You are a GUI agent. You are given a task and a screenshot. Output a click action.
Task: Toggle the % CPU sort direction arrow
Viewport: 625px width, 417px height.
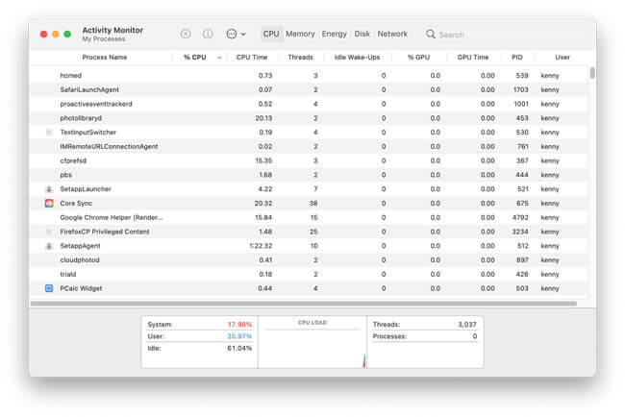click(219, 58)
